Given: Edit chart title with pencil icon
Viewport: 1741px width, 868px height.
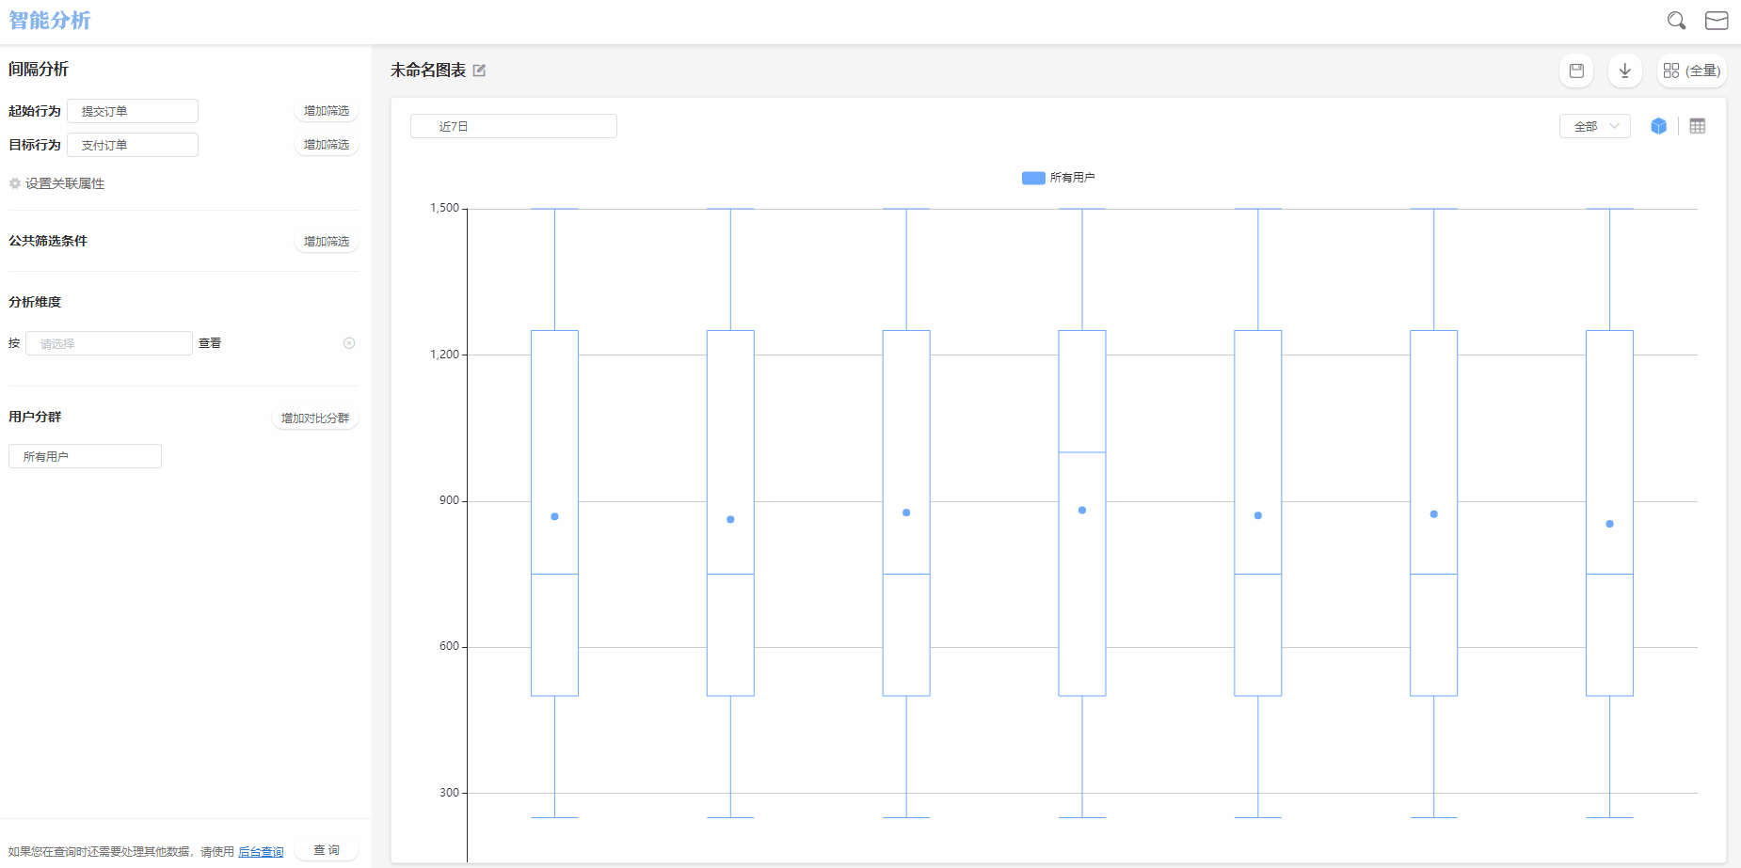Looking at the screenshot, I should pyautogui.click(x=479, y=71).
